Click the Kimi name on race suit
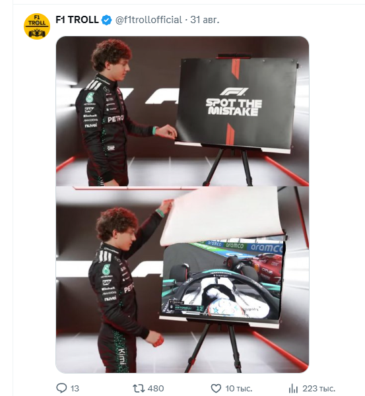 [121, 356]
